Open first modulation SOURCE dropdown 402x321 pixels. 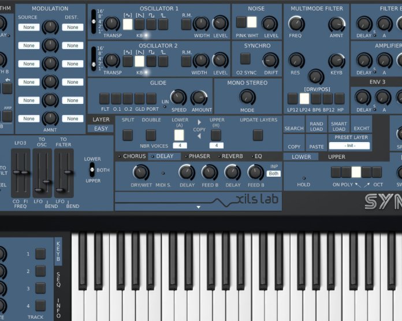point(29,27)
